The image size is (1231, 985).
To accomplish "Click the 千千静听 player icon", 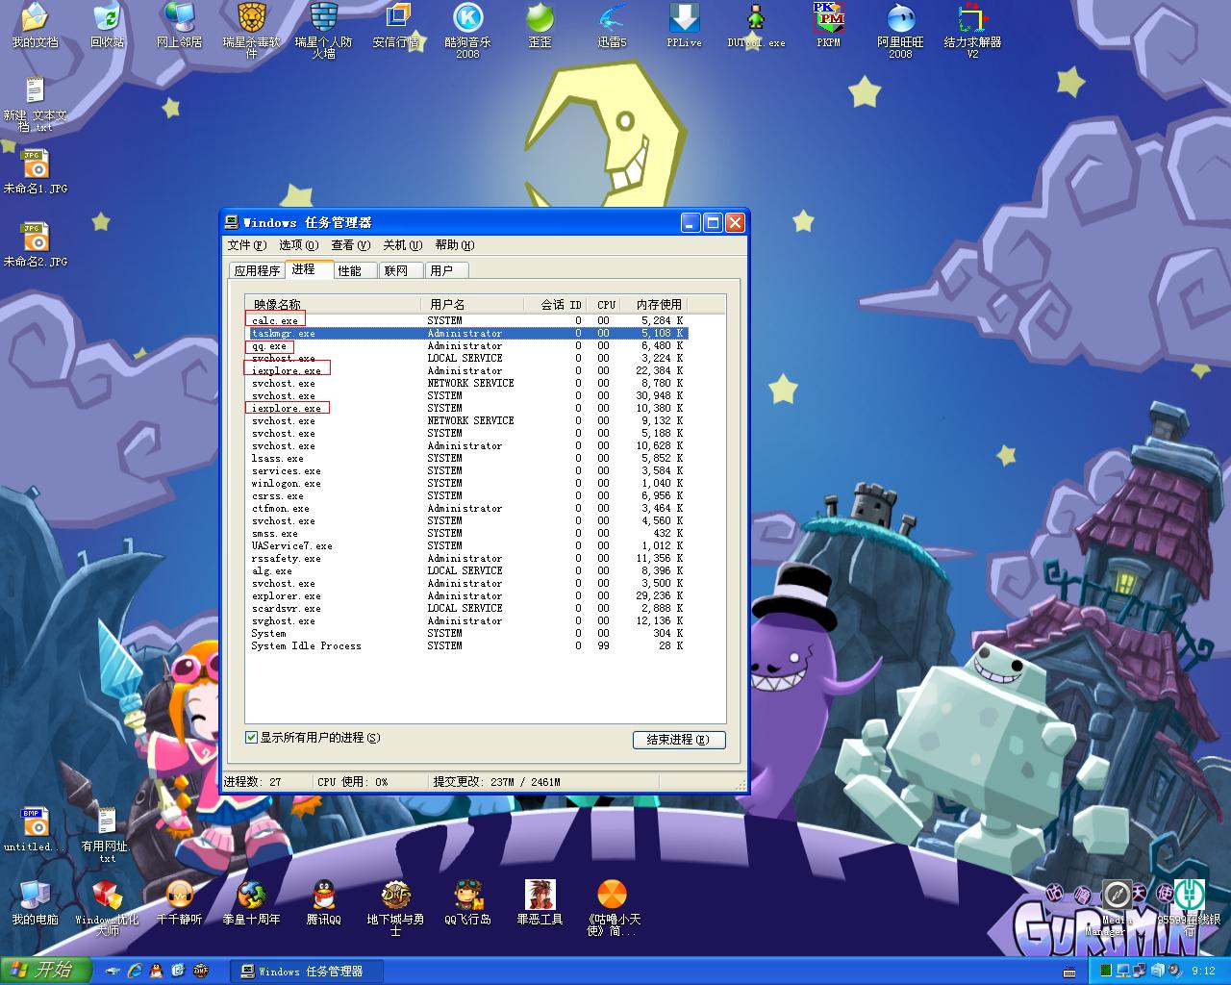I will (x=179, y=902).
